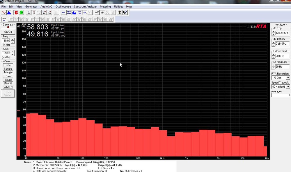Increase Hi Freq Limit value
This screenshot has width=291, height=172.
tap(273, 55)
